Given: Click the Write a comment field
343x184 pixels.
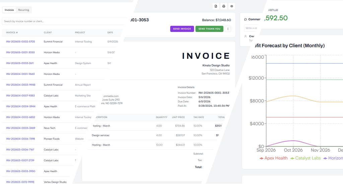Looking at the screenshot, I should point(251,28).
